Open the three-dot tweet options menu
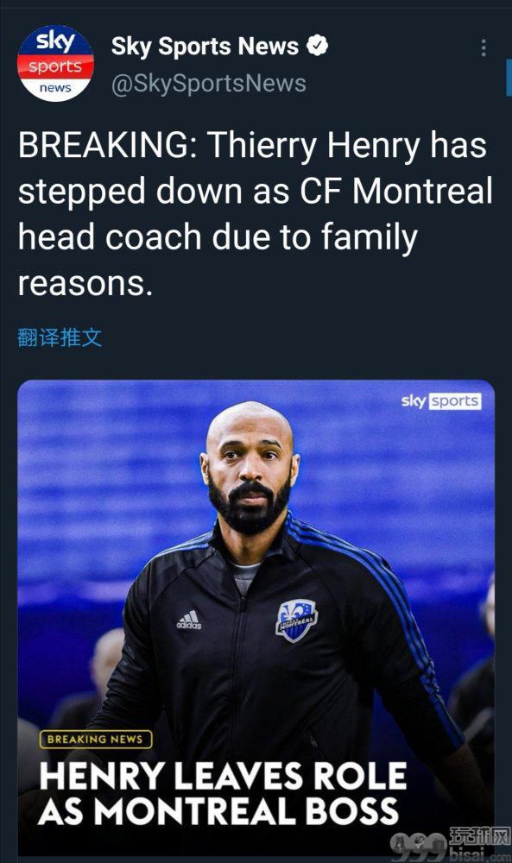Image resolution: width=512 pixels, height=863 pixels. point(484,47)
